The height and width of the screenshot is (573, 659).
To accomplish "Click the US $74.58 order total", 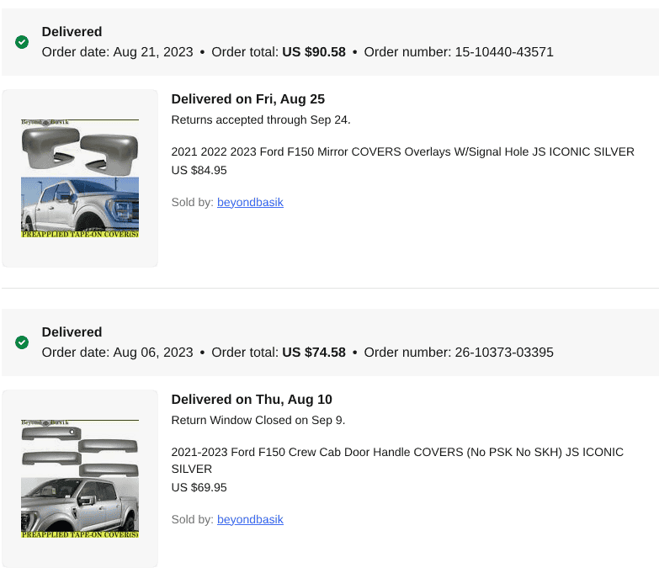I will coord(314,353).
